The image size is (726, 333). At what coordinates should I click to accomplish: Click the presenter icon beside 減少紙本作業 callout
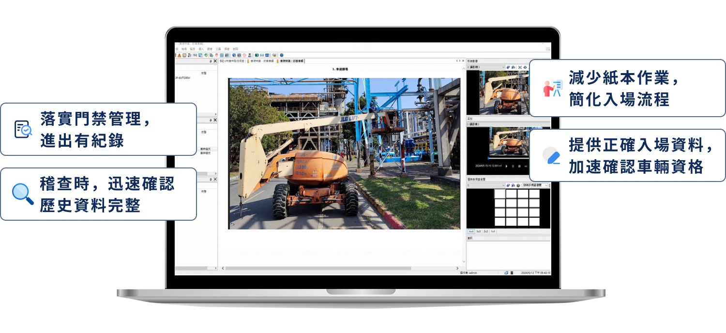tap(552, 89)
